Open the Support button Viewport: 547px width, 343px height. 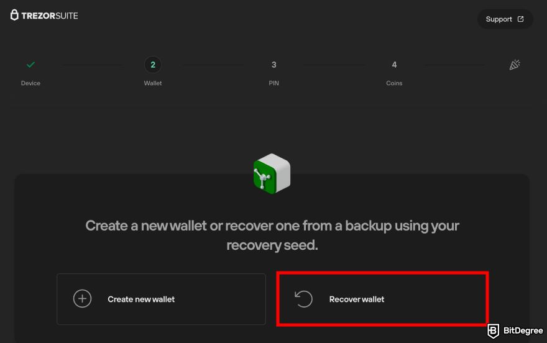(x=505, y=19)
